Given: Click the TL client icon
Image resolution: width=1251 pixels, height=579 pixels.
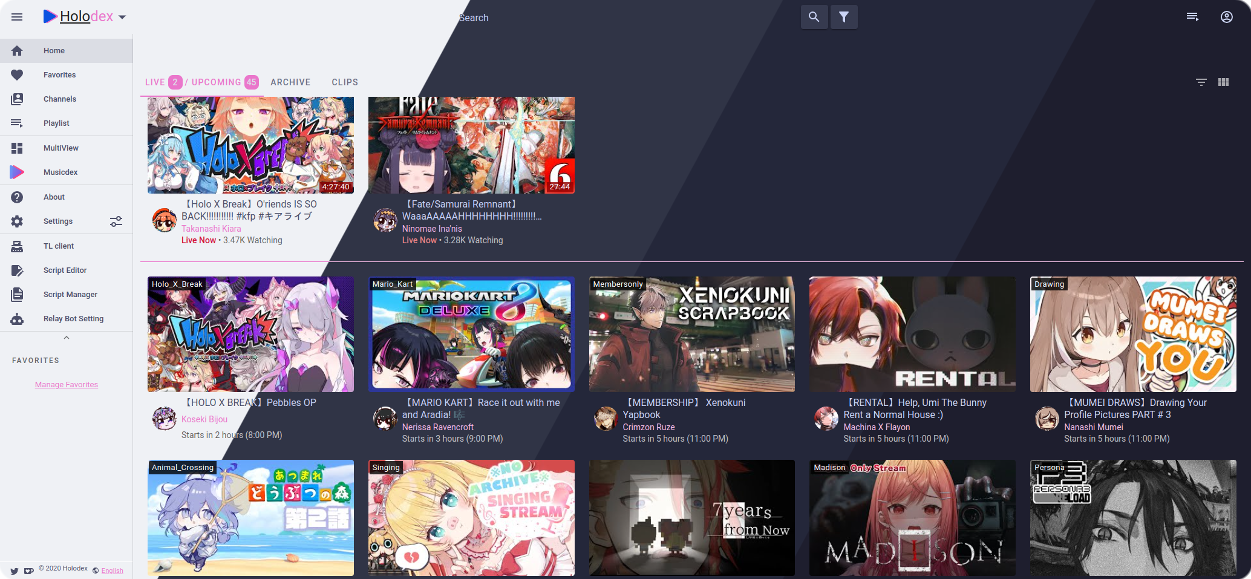Looking at the screenshot, I should click(x=17, y=246).
